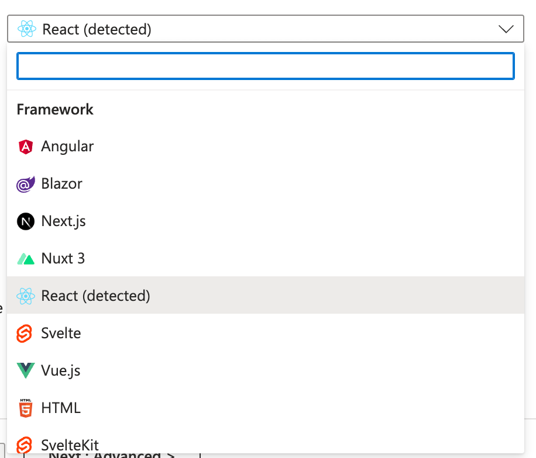
Task: Select Angular from the framework list
Action: 67,147
